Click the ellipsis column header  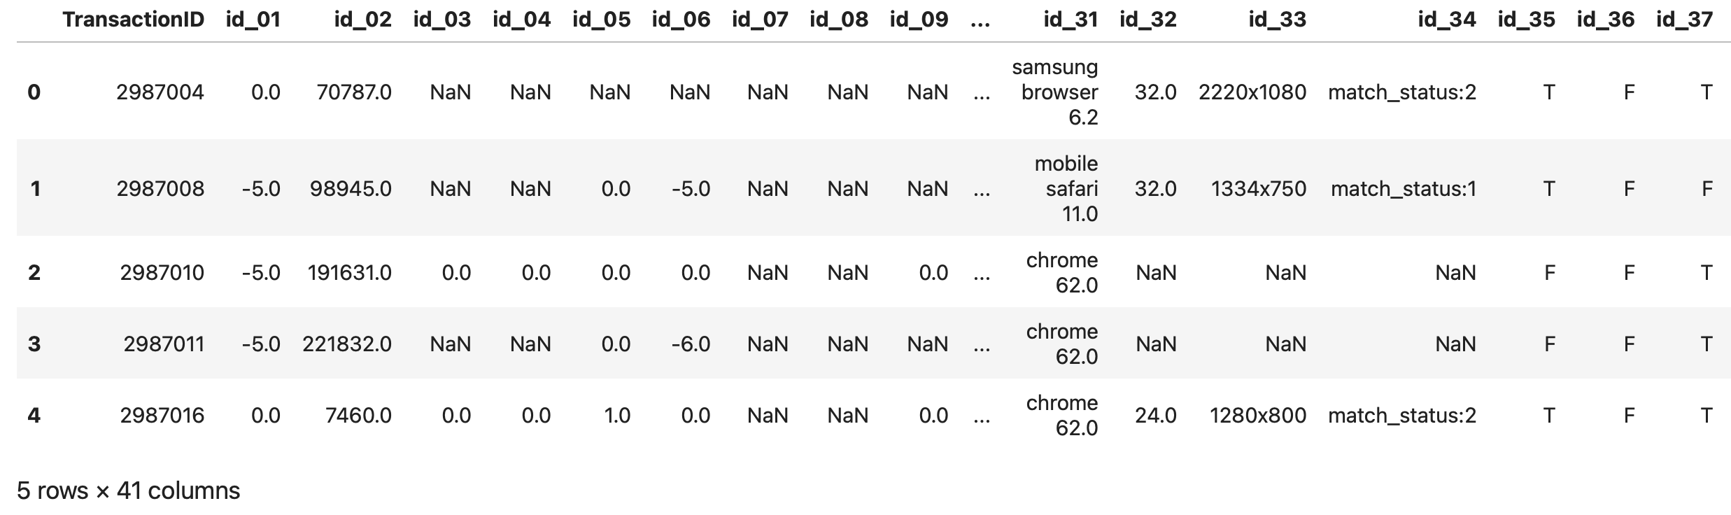tap(981, 21)
